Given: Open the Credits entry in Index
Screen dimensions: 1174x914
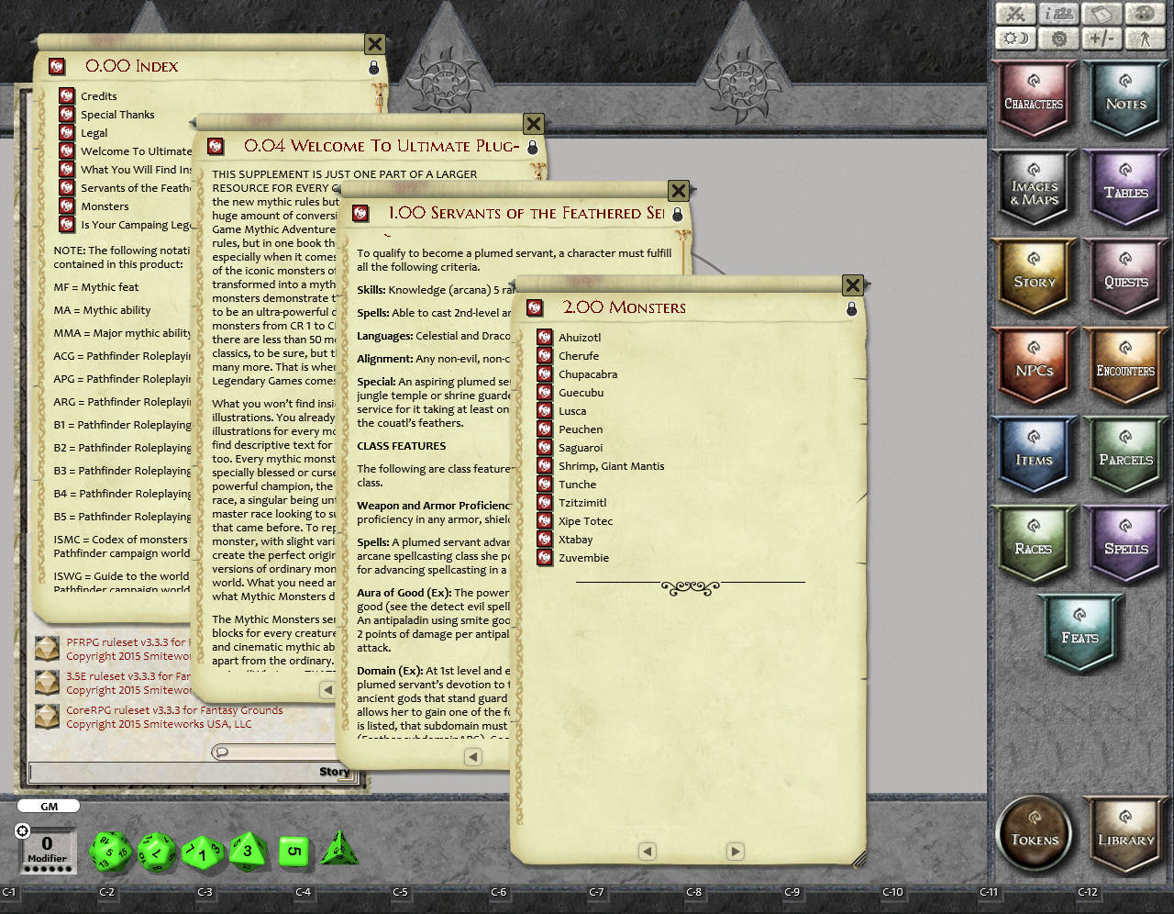Looking at the screenshot, I should 98,96.
